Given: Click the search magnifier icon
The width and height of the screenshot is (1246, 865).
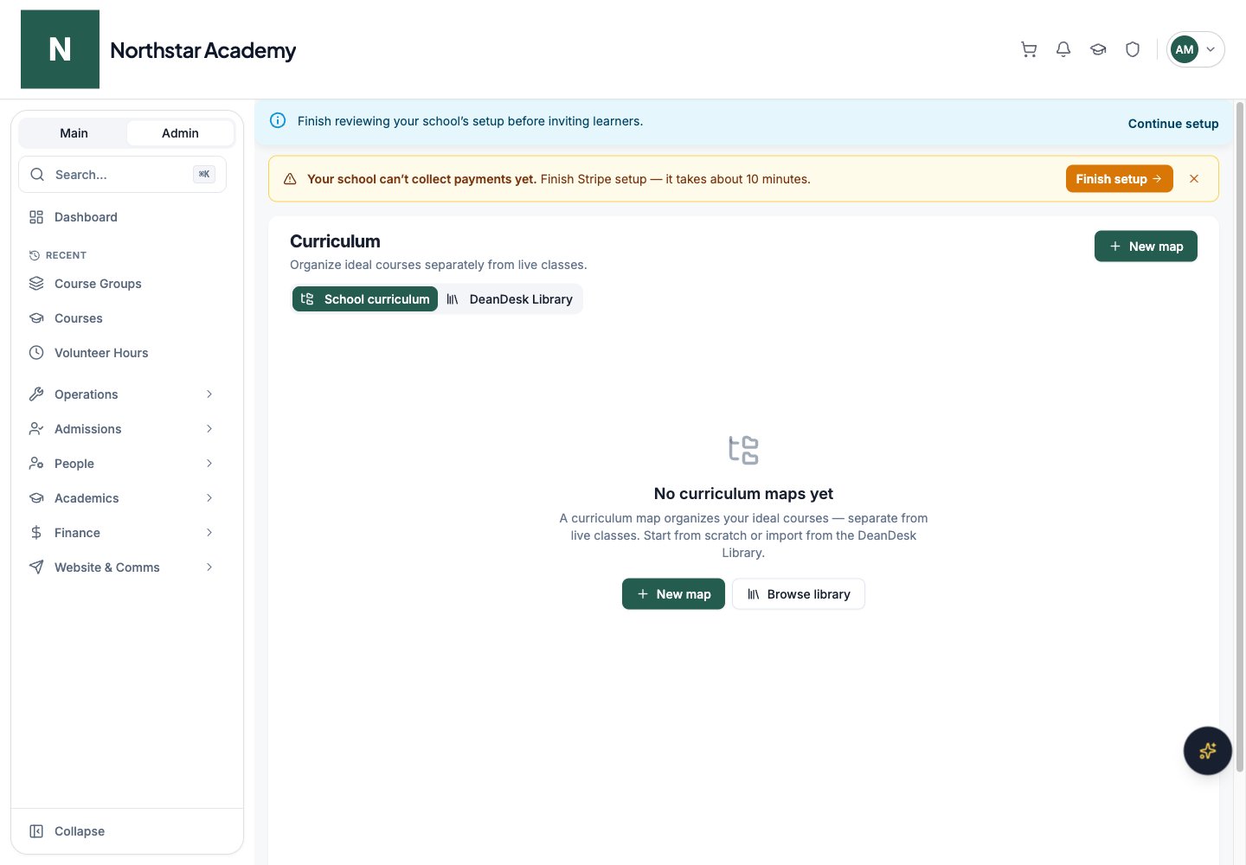Looking at the screenshot, I should coord(37,175).
